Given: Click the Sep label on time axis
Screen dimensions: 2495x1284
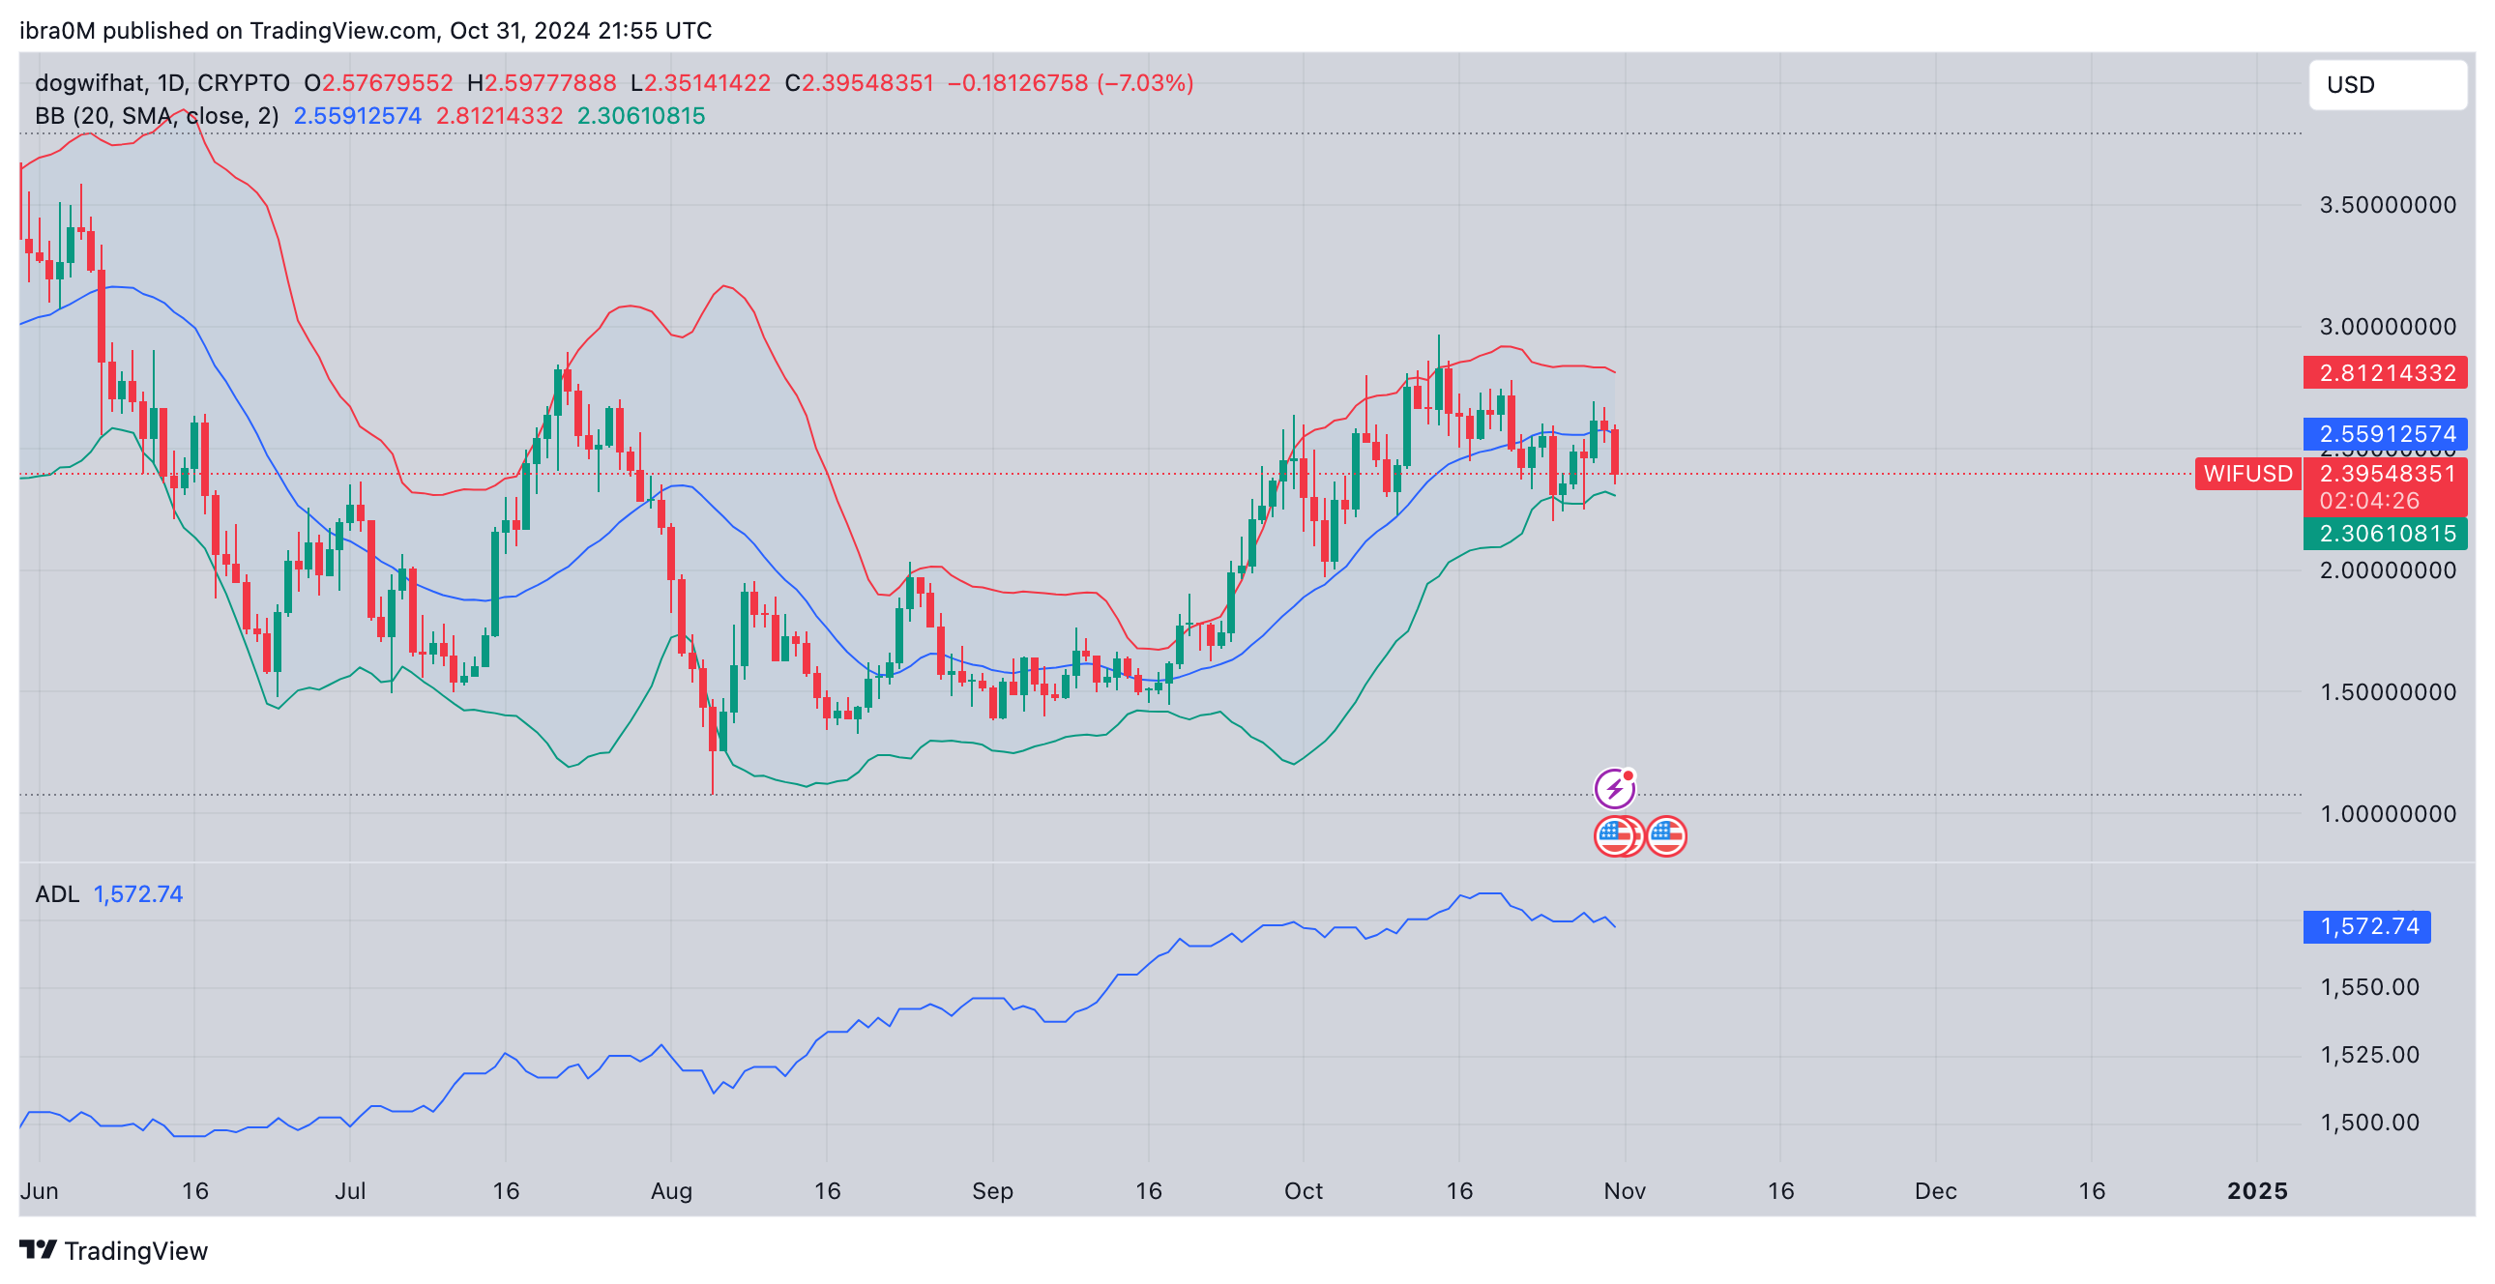Looking at the screenshot, I should tap(993, 1191).
